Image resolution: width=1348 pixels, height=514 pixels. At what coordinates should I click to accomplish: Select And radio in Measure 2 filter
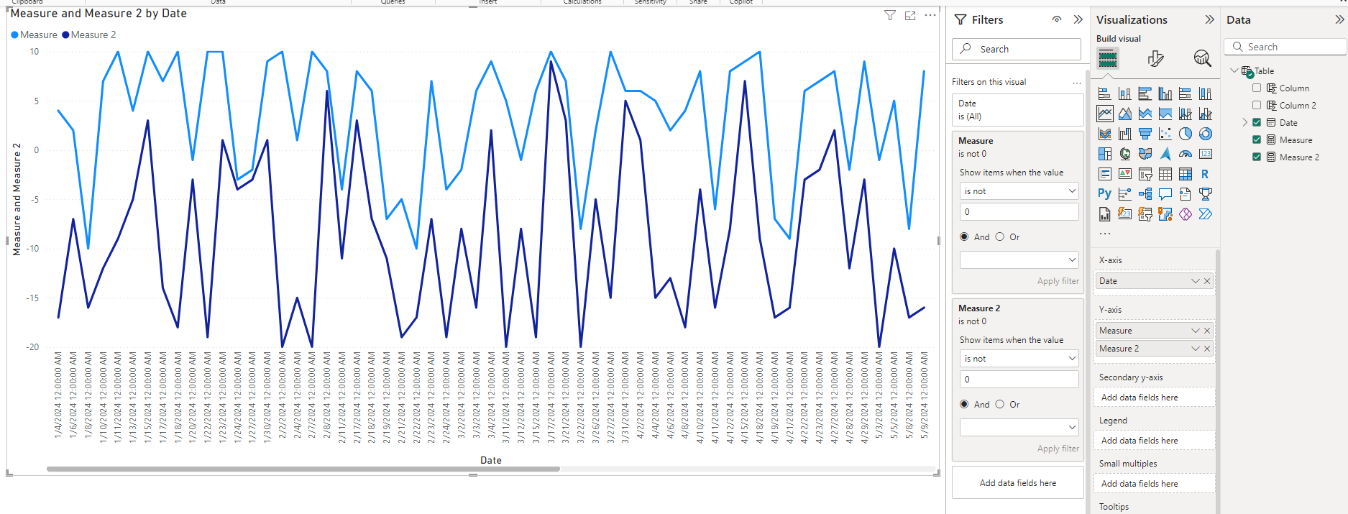point(964,404)
